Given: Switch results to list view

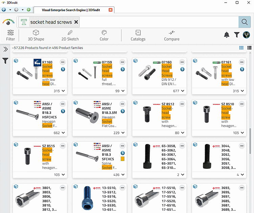Looking at the screenshot, I should pos(250,48).
